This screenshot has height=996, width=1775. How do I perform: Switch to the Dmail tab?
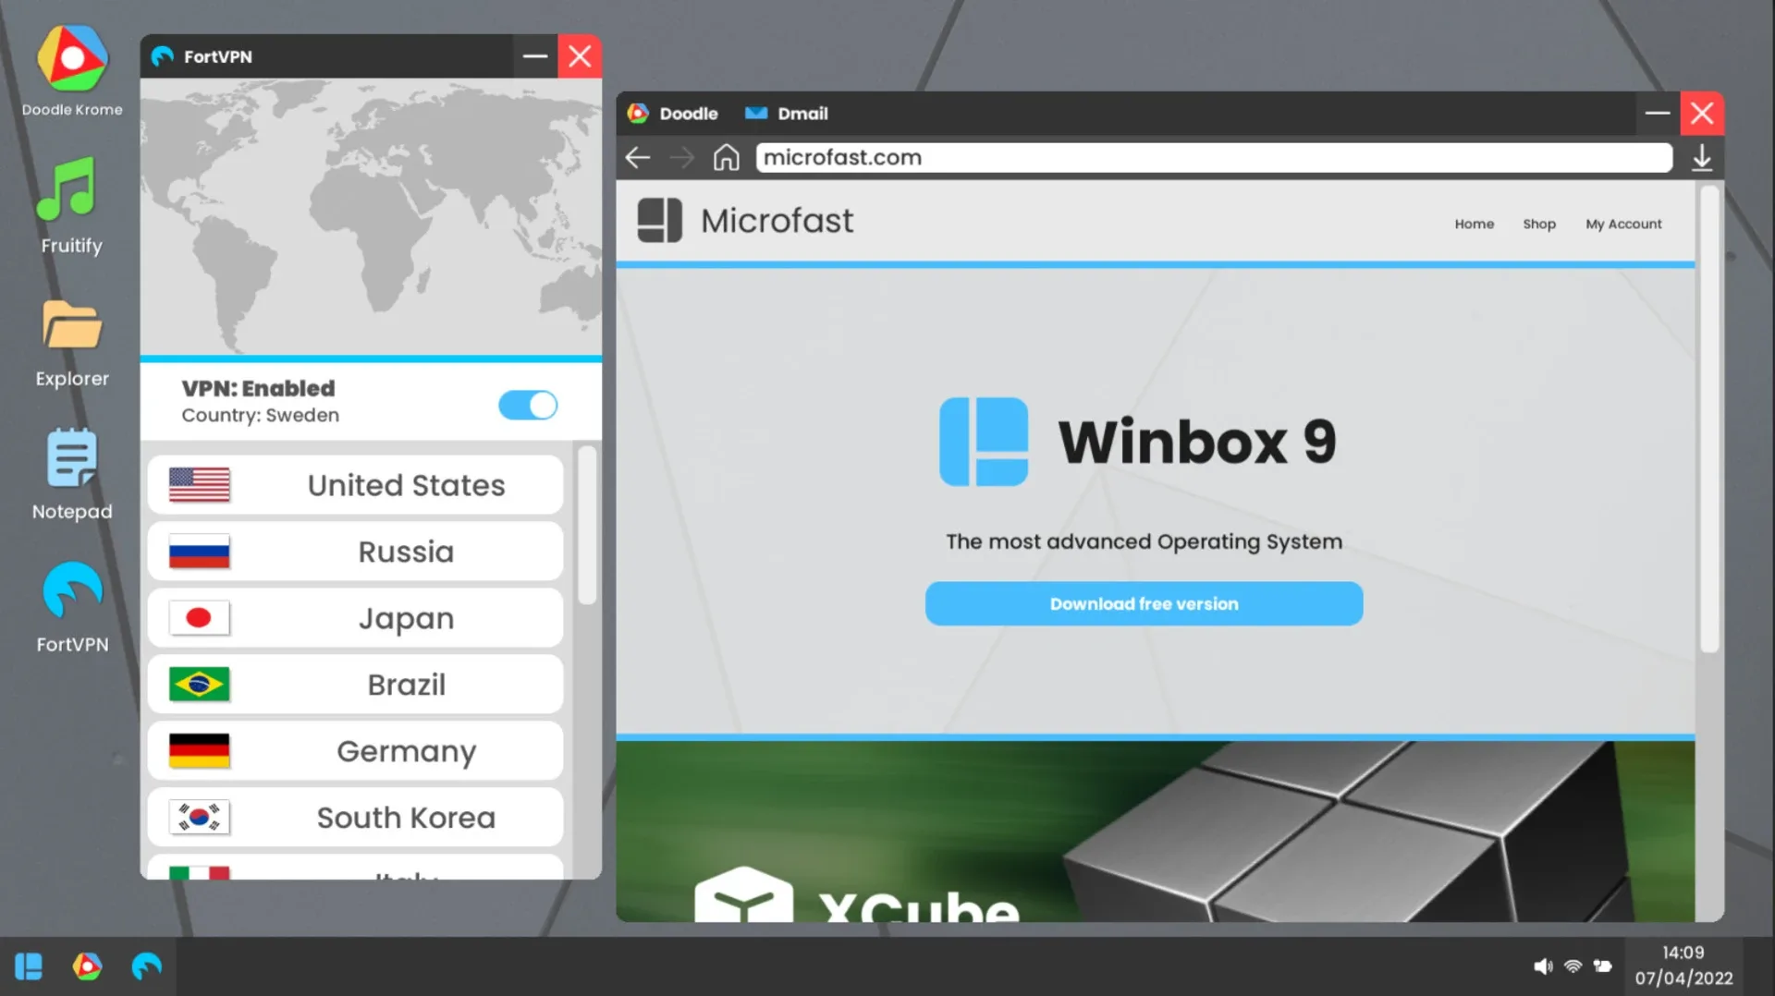[787, 114]
